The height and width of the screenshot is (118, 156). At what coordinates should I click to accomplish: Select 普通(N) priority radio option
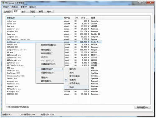[73, 80]
